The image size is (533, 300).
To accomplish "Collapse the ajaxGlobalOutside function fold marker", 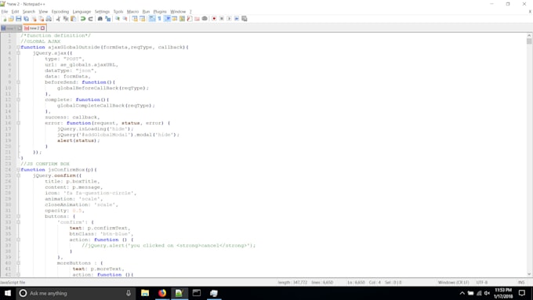I will (x=19, y=47).
